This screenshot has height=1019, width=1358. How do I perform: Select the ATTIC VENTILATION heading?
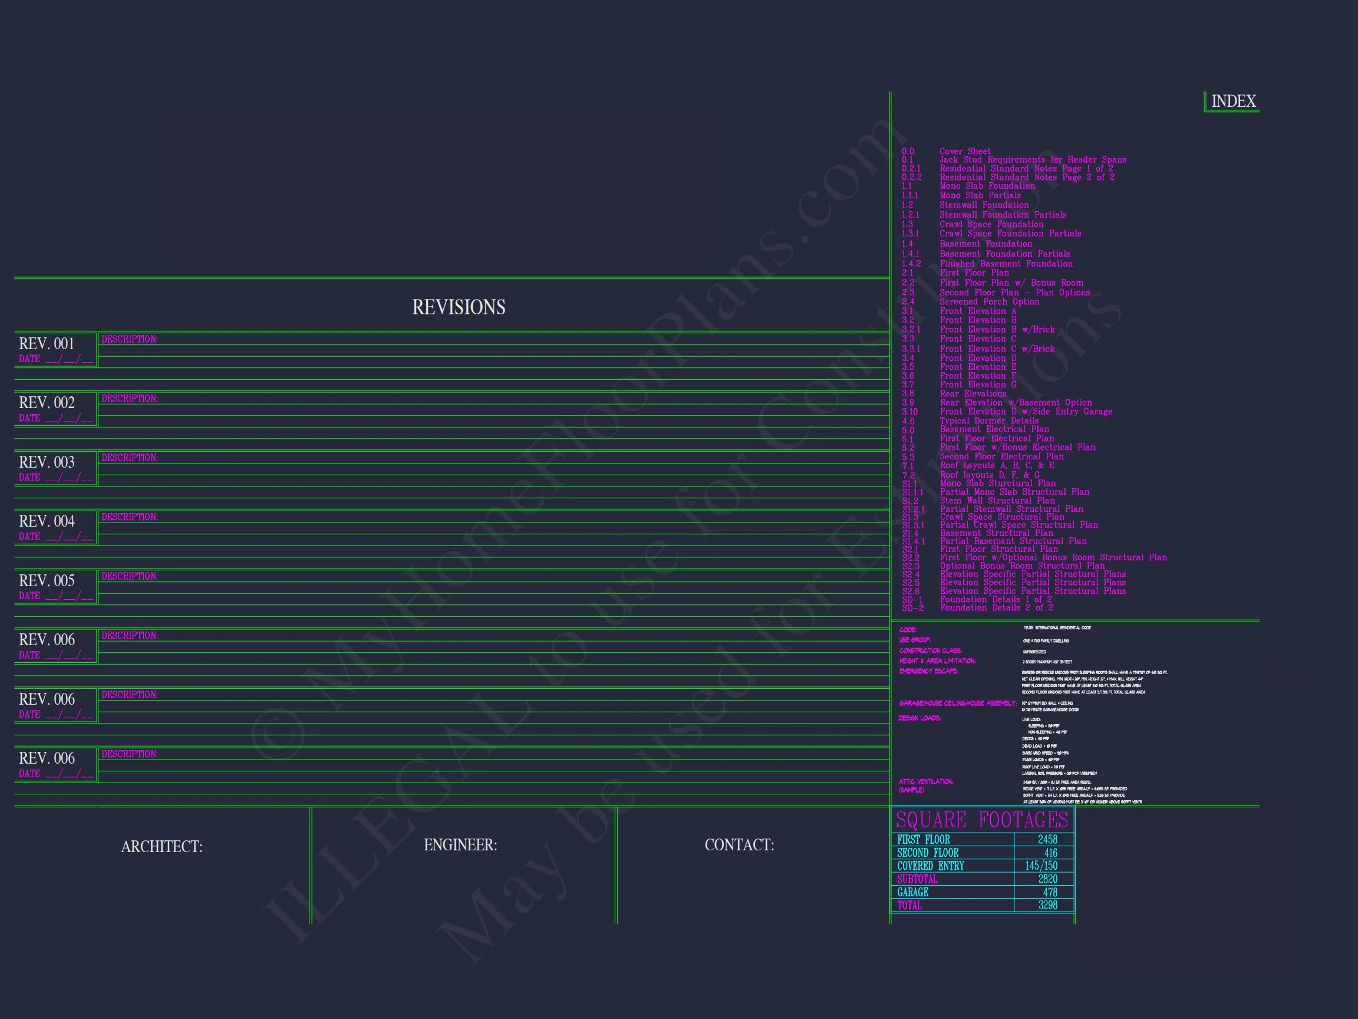pyautogui.click(x=926, y=782)
